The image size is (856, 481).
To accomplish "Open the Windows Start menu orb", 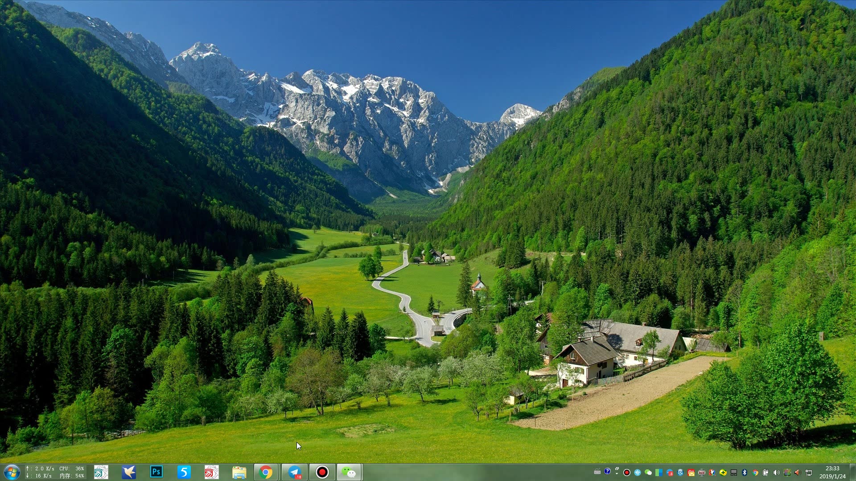I will tap(12, 472).
